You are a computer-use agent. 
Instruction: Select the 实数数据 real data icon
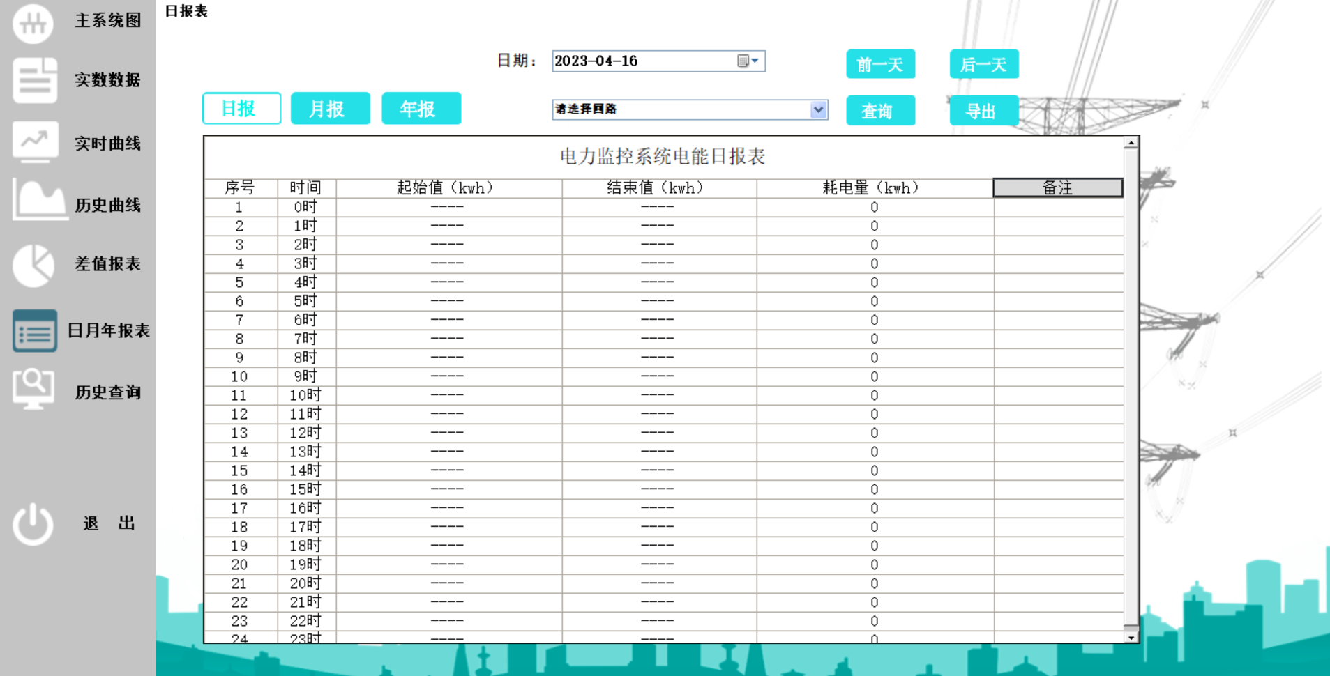pos(34,80)
